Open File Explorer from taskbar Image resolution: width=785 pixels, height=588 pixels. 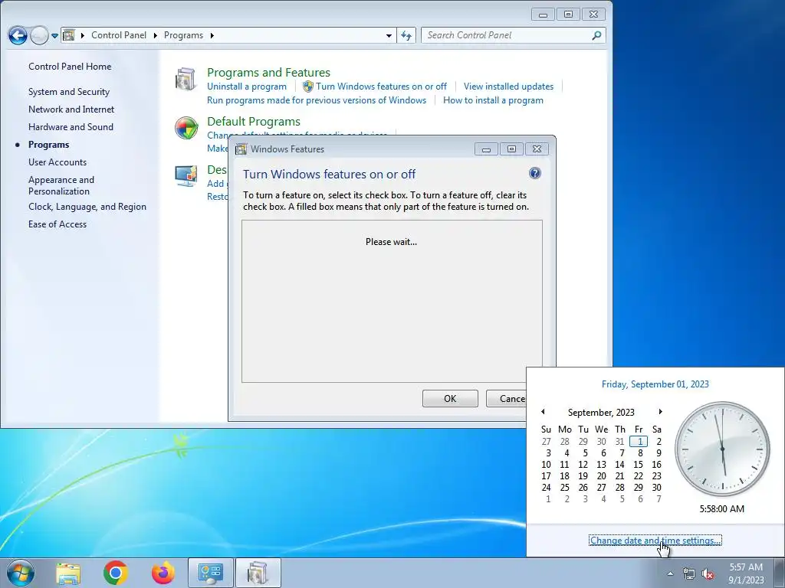point(68,573)
